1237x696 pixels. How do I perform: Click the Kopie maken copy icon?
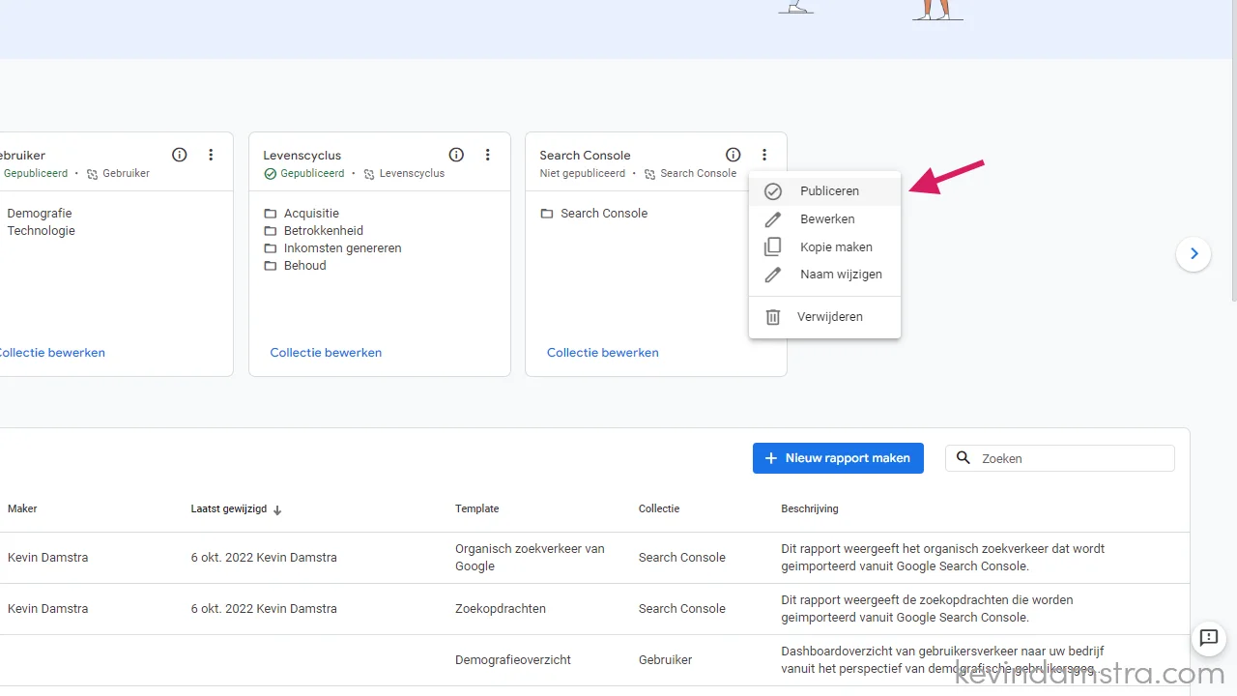(x=773, y=247)
